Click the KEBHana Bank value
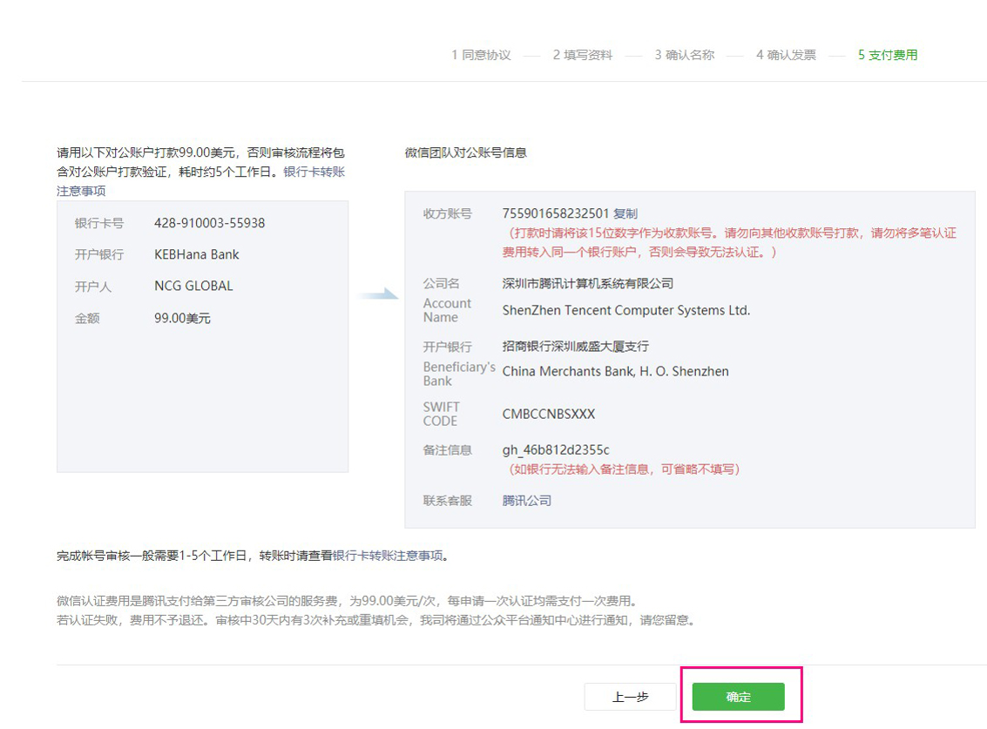The width and height of the screenshot is (987, 729). pyautogui.click(x=196, y=254)
